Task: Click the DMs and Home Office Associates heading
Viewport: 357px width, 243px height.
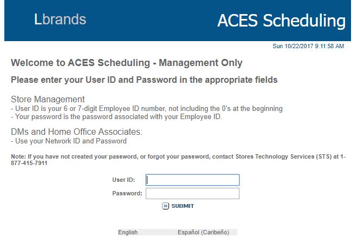Action: click(x=76, y=132)
